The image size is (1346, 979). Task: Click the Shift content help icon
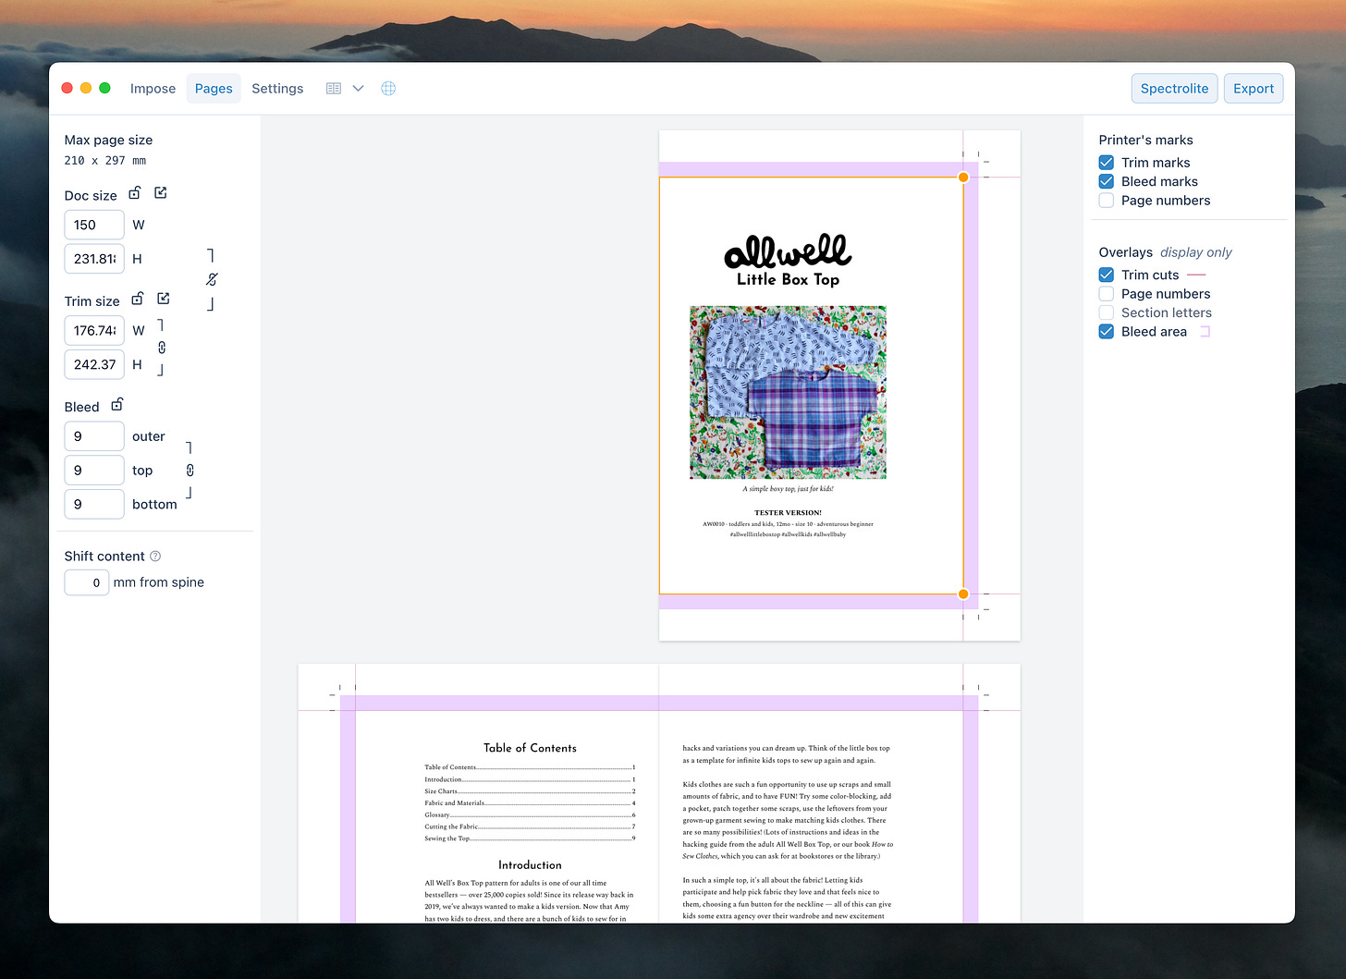click(155, 557)
